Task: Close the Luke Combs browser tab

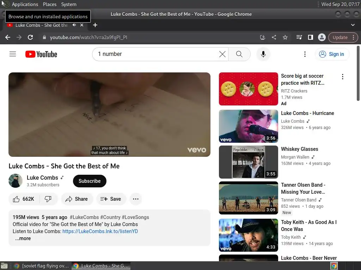Action: [82, 25]
